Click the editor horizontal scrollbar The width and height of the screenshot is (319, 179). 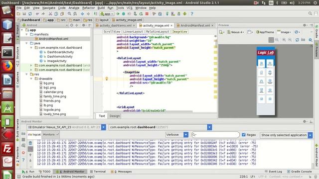pos(148,111)
